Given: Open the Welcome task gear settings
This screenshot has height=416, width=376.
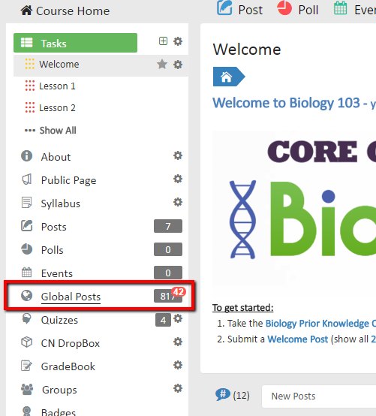Looking at the screenshot, I should 178,65.
